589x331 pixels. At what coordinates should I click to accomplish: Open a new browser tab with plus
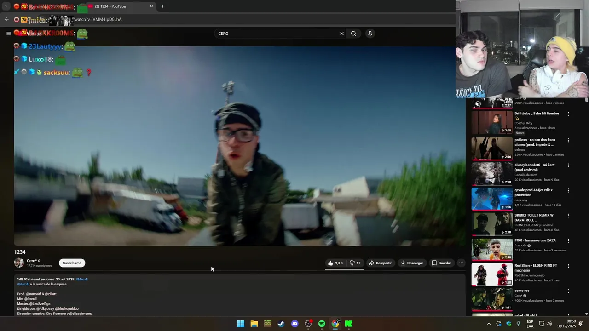[x=162, y=6]
